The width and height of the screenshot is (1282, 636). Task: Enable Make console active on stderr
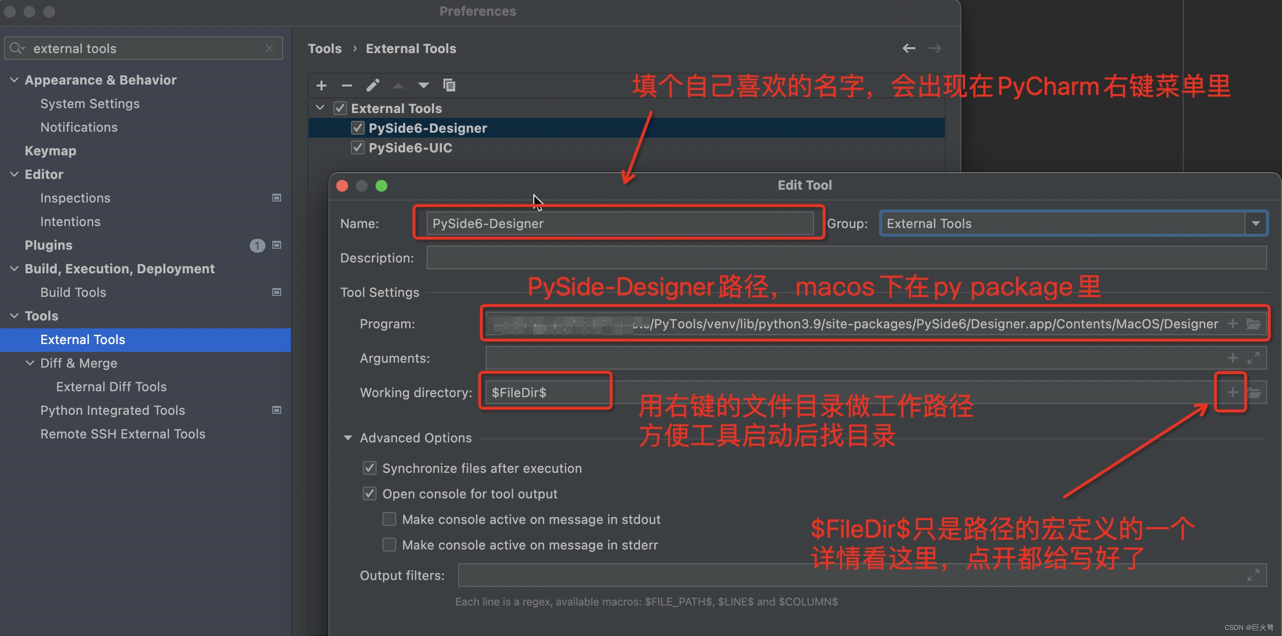point(389,545)
